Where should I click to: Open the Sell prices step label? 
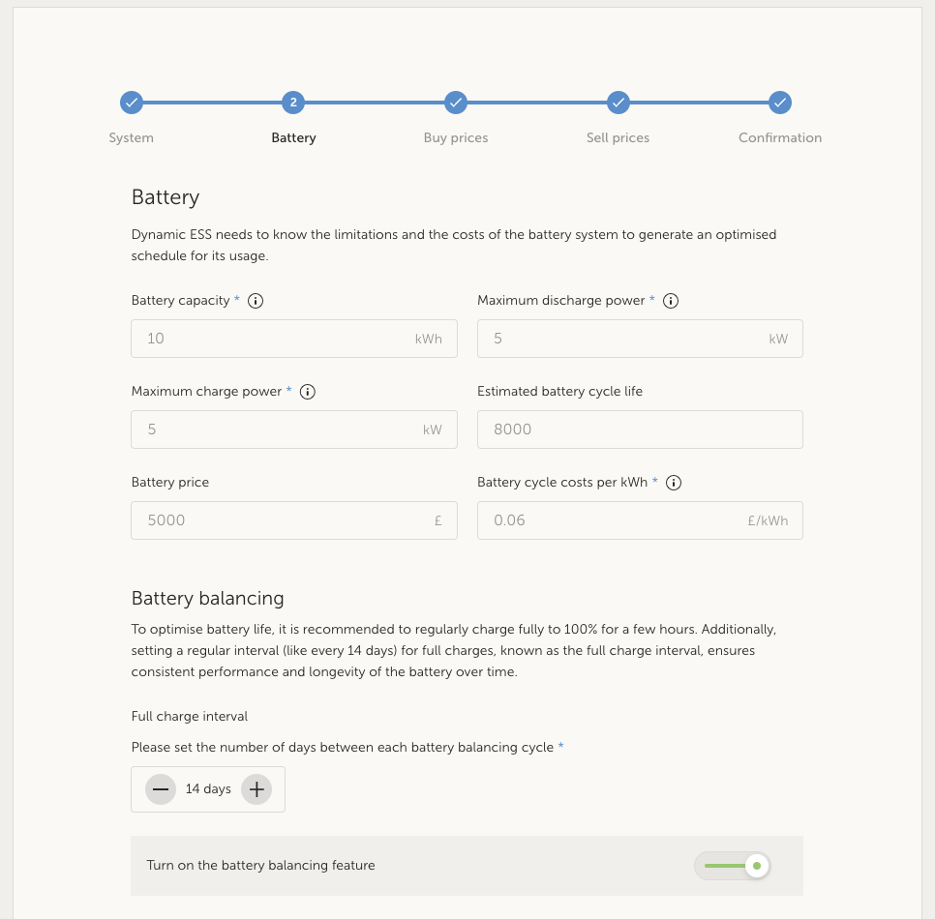(618, 138)
